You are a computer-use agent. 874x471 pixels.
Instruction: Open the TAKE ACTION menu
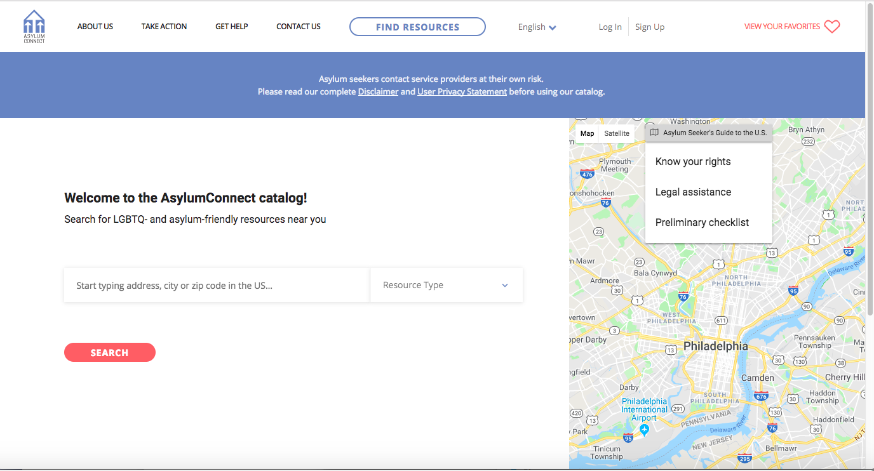[x=164, y=27]
